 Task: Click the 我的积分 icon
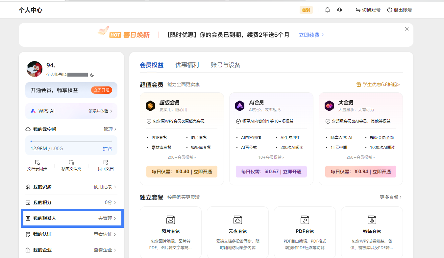pos(28,202)
